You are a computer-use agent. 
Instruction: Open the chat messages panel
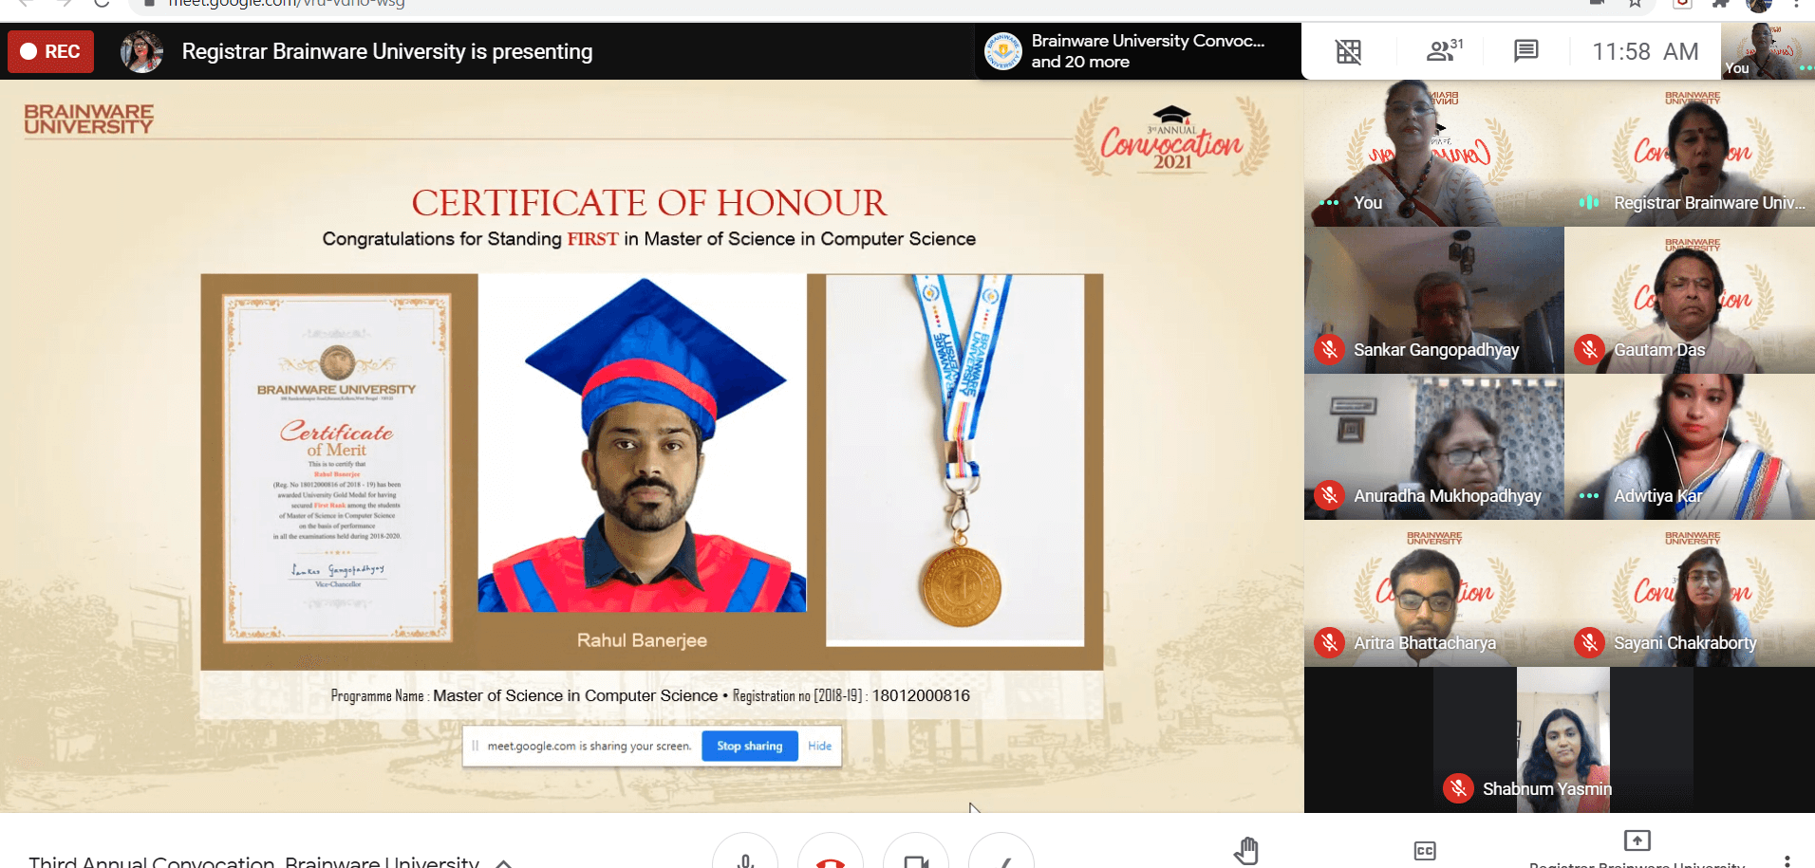(1525, 50)
